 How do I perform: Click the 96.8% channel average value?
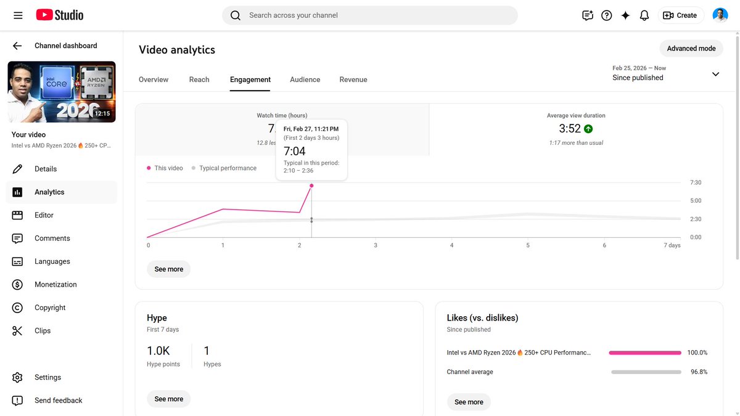tap(699, 372)
